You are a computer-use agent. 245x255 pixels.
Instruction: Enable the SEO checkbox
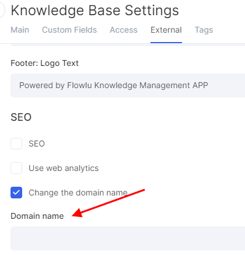click(16, 144)
